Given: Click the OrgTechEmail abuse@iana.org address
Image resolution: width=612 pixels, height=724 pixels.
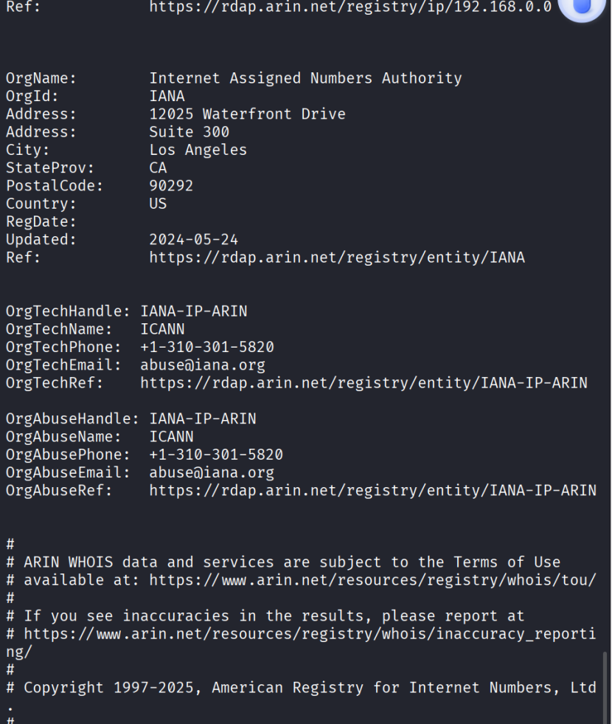Looking at the screenshot, I should click(x=203, y=365).
